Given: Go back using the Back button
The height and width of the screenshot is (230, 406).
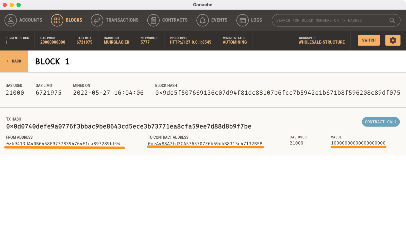Looking at the screenshot, I should (14, 61).
